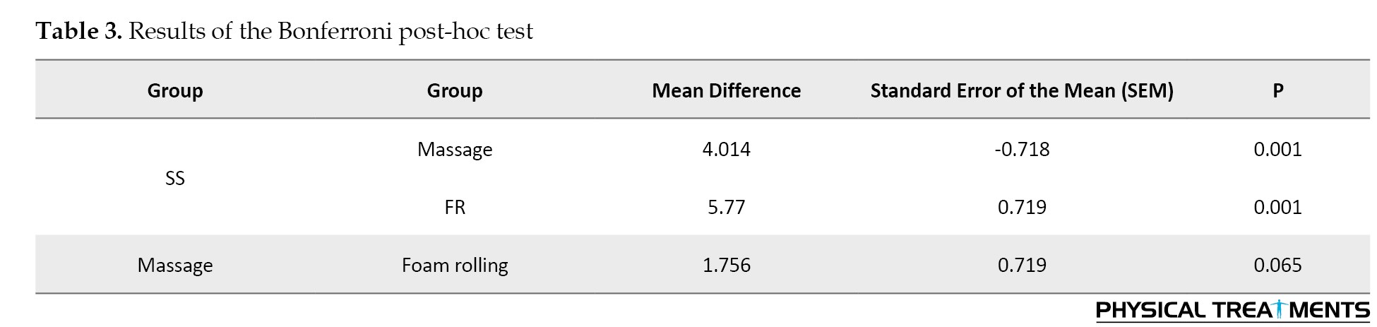Screen dimensions: 1377x327
Task: Select the Foam rolling cell
Action: pos(455,266)
